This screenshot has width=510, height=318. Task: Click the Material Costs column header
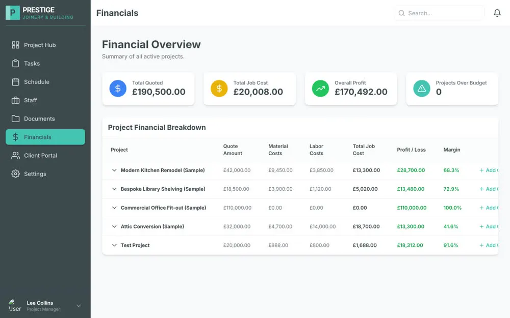(278, 150)
